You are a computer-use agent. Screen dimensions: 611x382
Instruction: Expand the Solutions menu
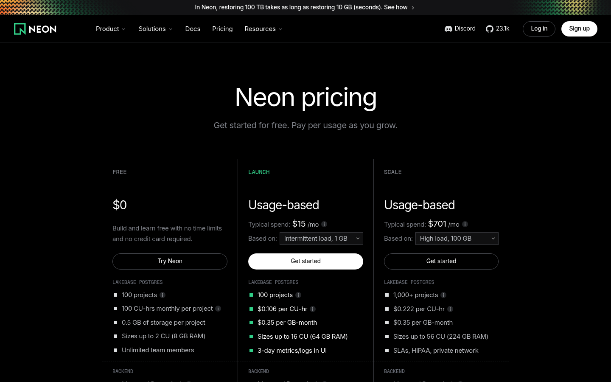point(155,29)
